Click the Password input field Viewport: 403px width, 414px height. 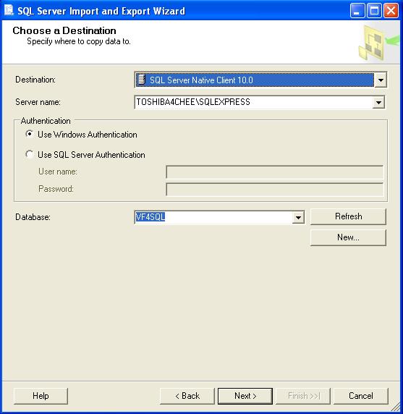coord(274,190)
